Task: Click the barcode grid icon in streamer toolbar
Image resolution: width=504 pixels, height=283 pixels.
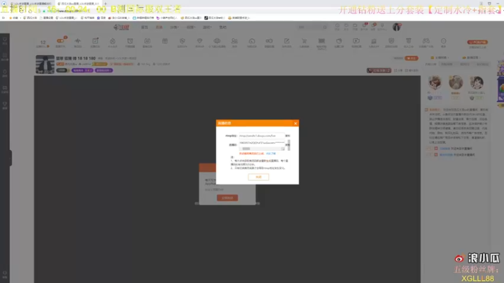Action: [x=321, y=42]
